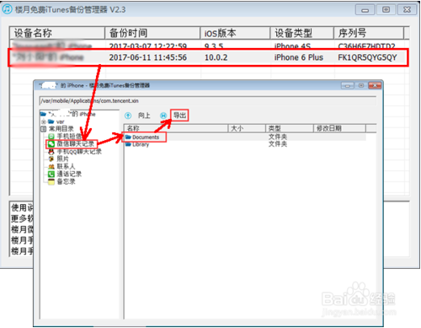
Task: Select the root iPhone folder in the tree
Action: pos(67,114)
